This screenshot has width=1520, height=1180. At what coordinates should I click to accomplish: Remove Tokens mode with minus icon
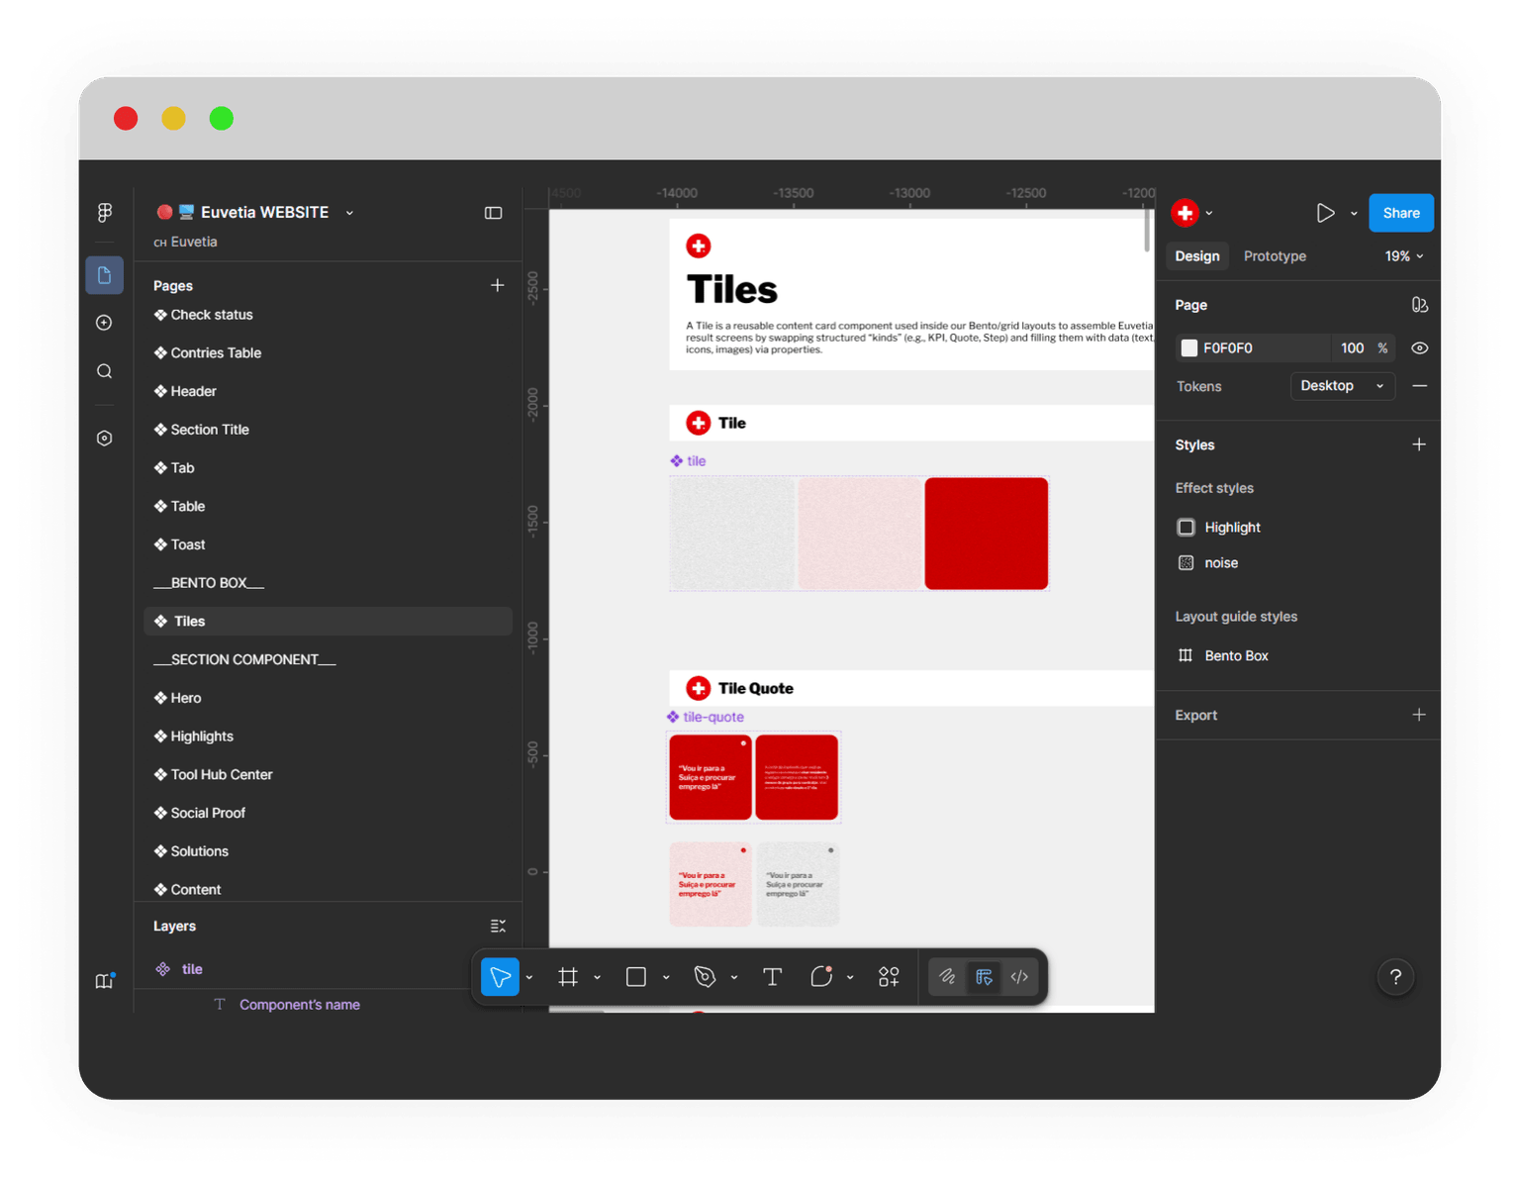[1419, 386]
